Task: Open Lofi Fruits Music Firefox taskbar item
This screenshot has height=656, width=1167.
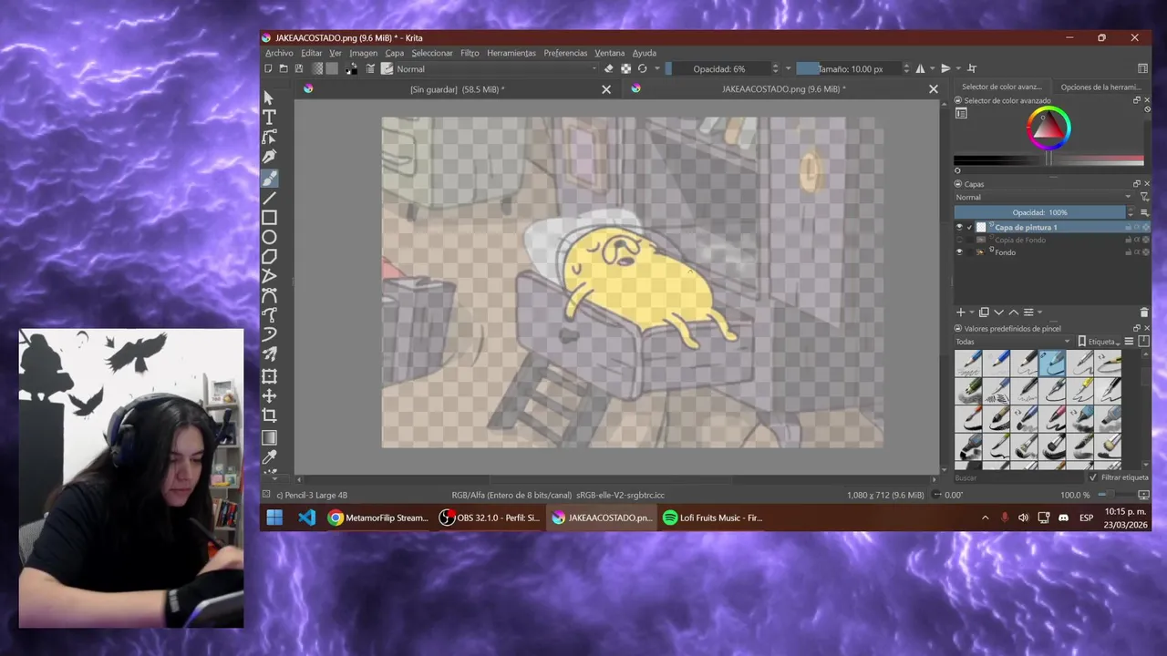Action: coord(713,518)
